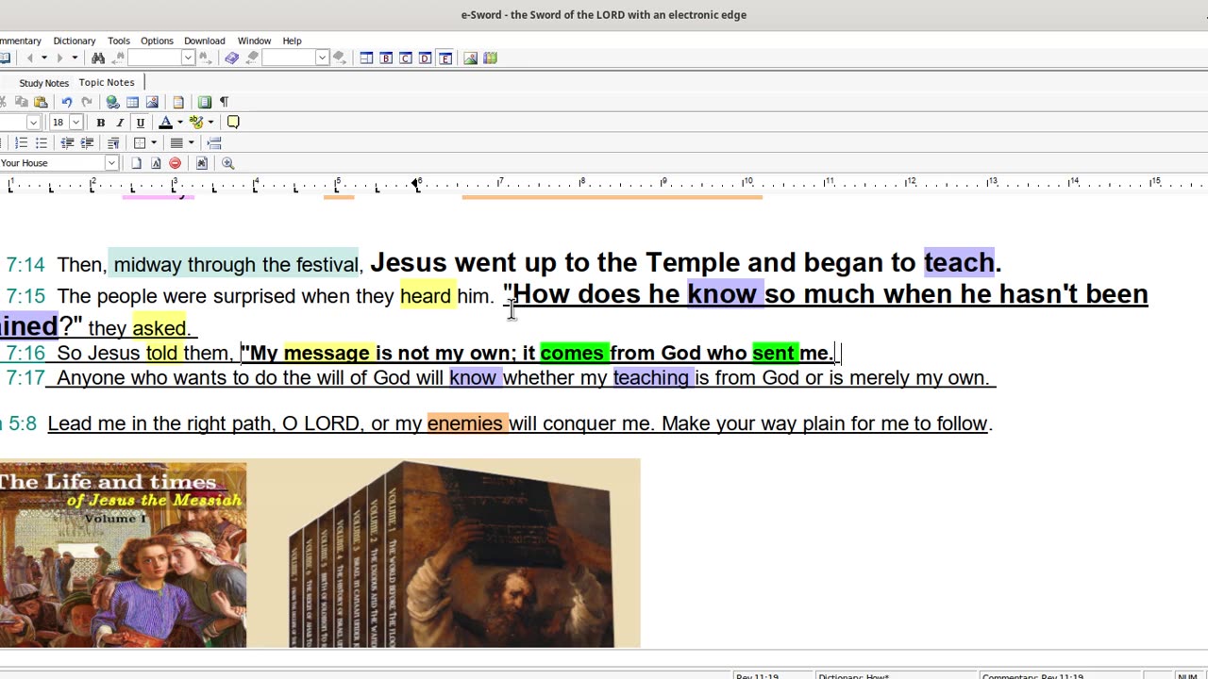Open the binoculars search tool
The height and width of the screenshot is (679, 1208).
click(x=98, y=58)
